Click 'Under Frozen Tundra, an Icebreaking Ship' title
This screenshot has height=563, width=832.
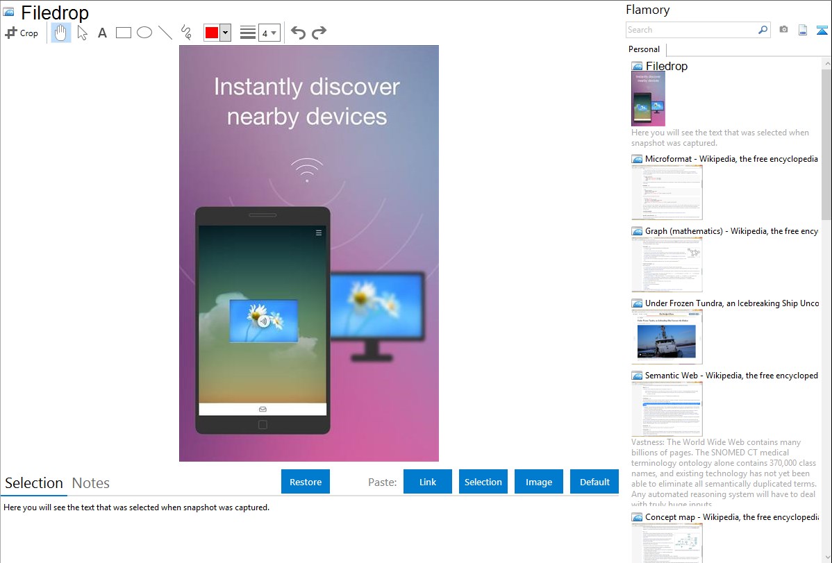(x=732, y=303)
